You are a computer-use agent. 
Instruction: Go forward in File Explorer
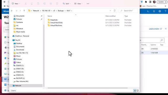coord(16,11)
